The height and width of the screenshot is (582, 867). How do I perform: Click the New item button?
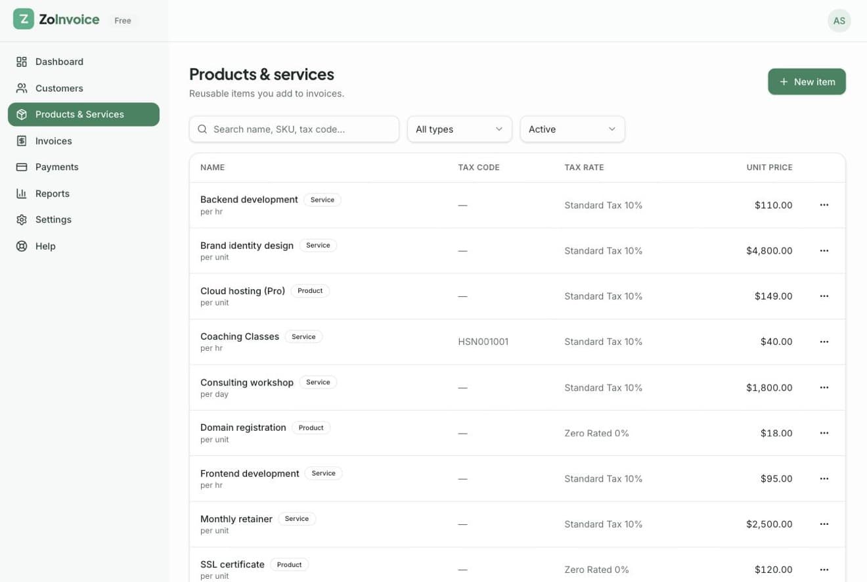tap(807, 81)
